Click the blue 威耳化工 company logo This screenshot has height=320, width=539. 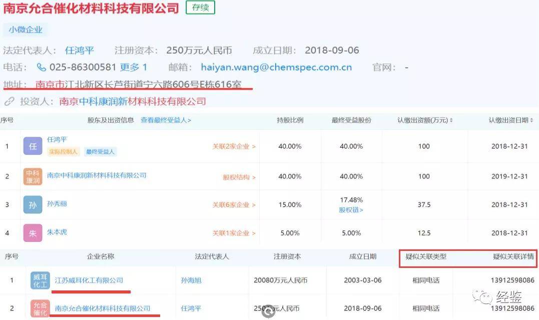(40, 280)
